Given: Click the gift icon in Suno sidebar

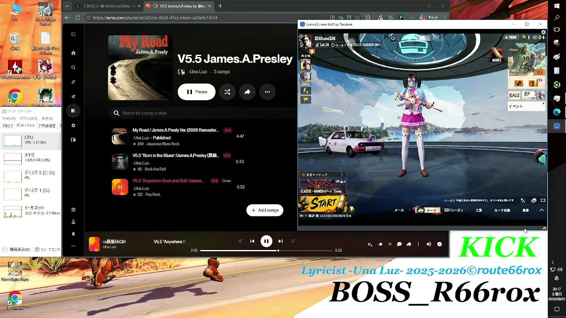Looking at the screenshot, I should tap(73, 210).
